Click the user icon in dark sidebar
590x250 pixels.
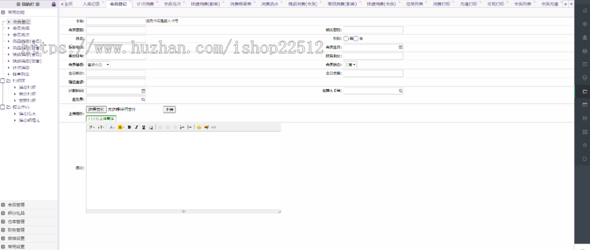click(584, 37)
